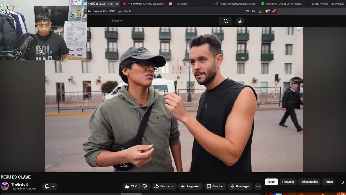Open the three-dots more actions menu

tap(258, 186)
